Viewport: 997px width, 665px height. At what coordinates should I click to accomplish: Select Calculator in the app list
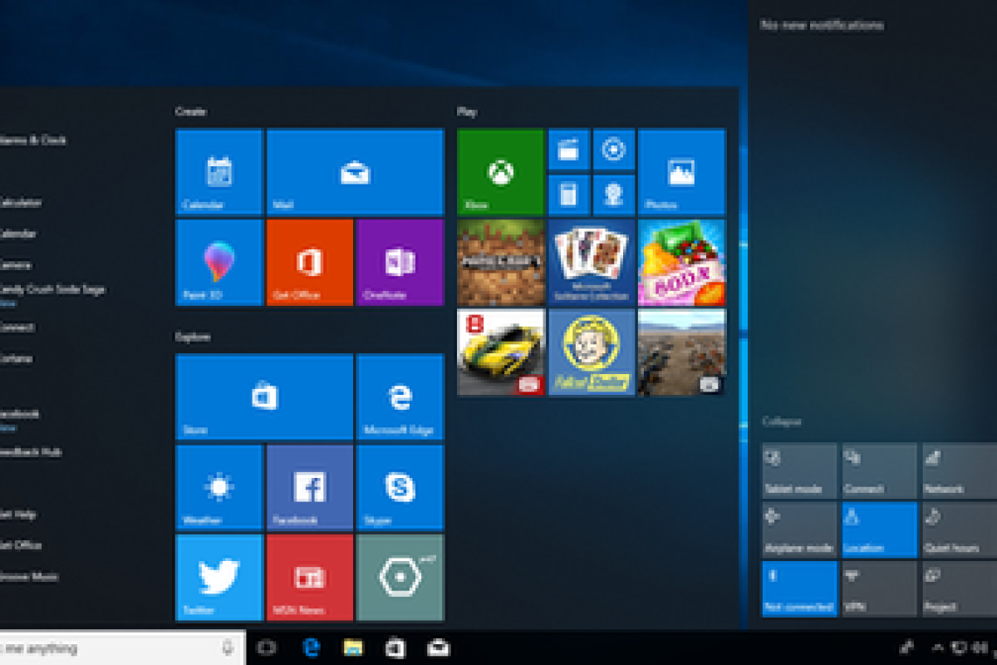21,202
